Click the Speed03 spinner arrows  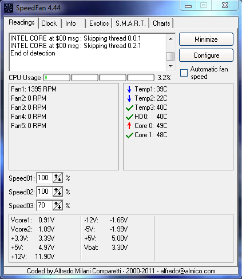(58, 205)
